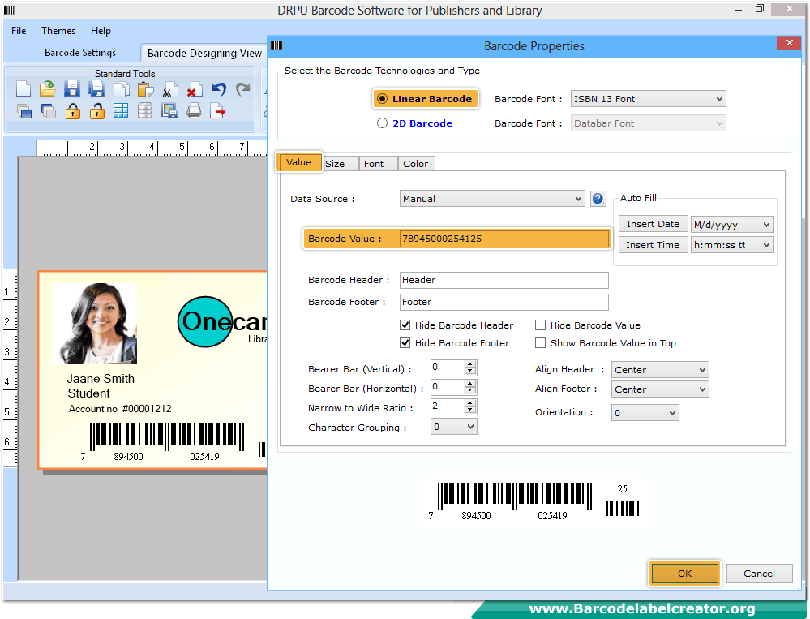Click the Undo arrow icon
This screenshot has height=619, width=810.
pos(219,89)
